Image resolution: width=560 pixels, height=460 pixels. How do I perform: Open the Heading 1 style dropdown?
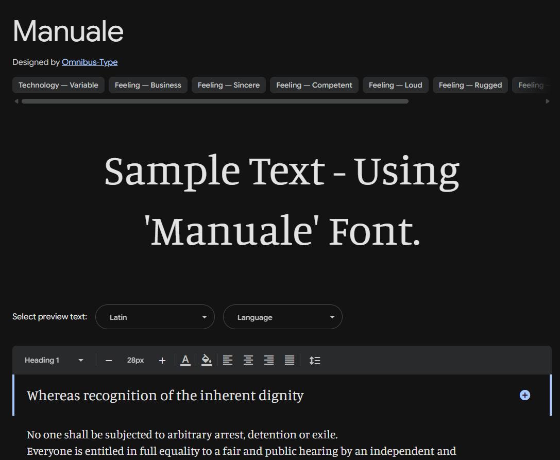click(54, 360)
